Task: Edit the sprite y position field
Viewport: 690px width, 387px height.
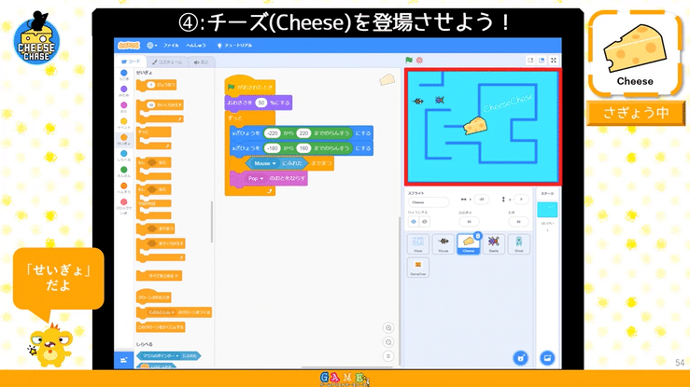Action: pyautogui.click(x=521, y=199)
